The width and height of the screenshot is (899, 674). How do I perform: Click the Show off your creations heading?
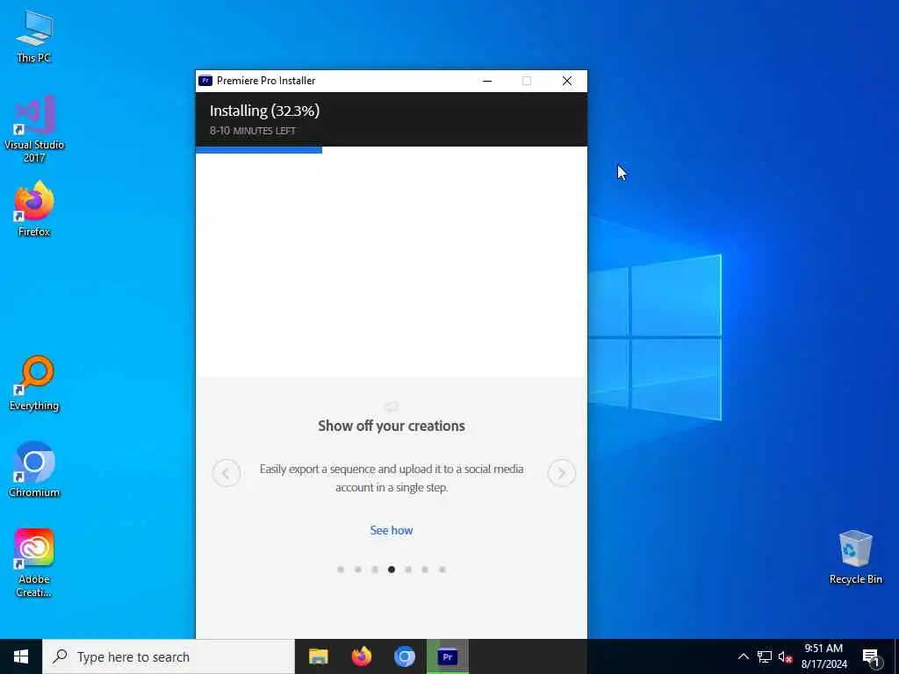pos(392,426)
